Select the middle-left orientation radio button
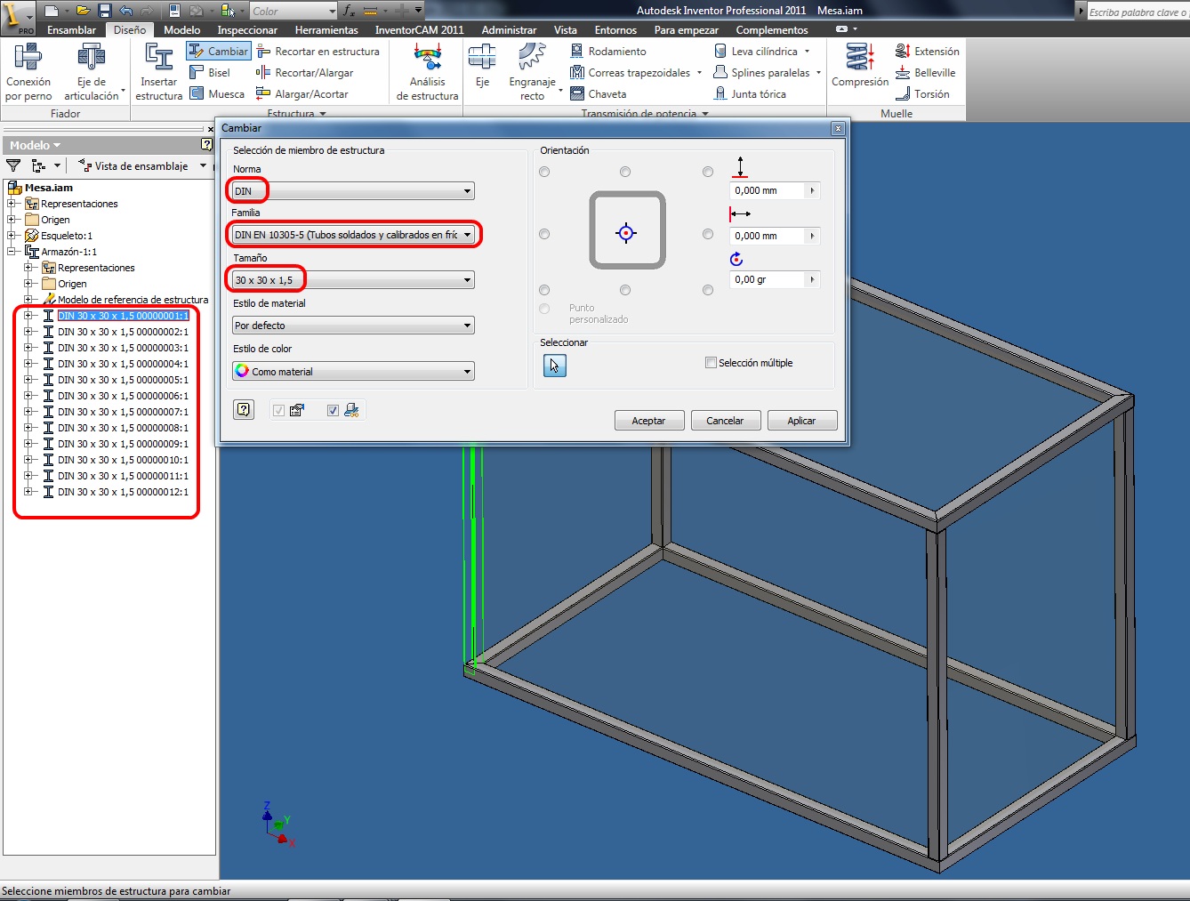Screen dimensions: 1190x901 coord(544,234)
